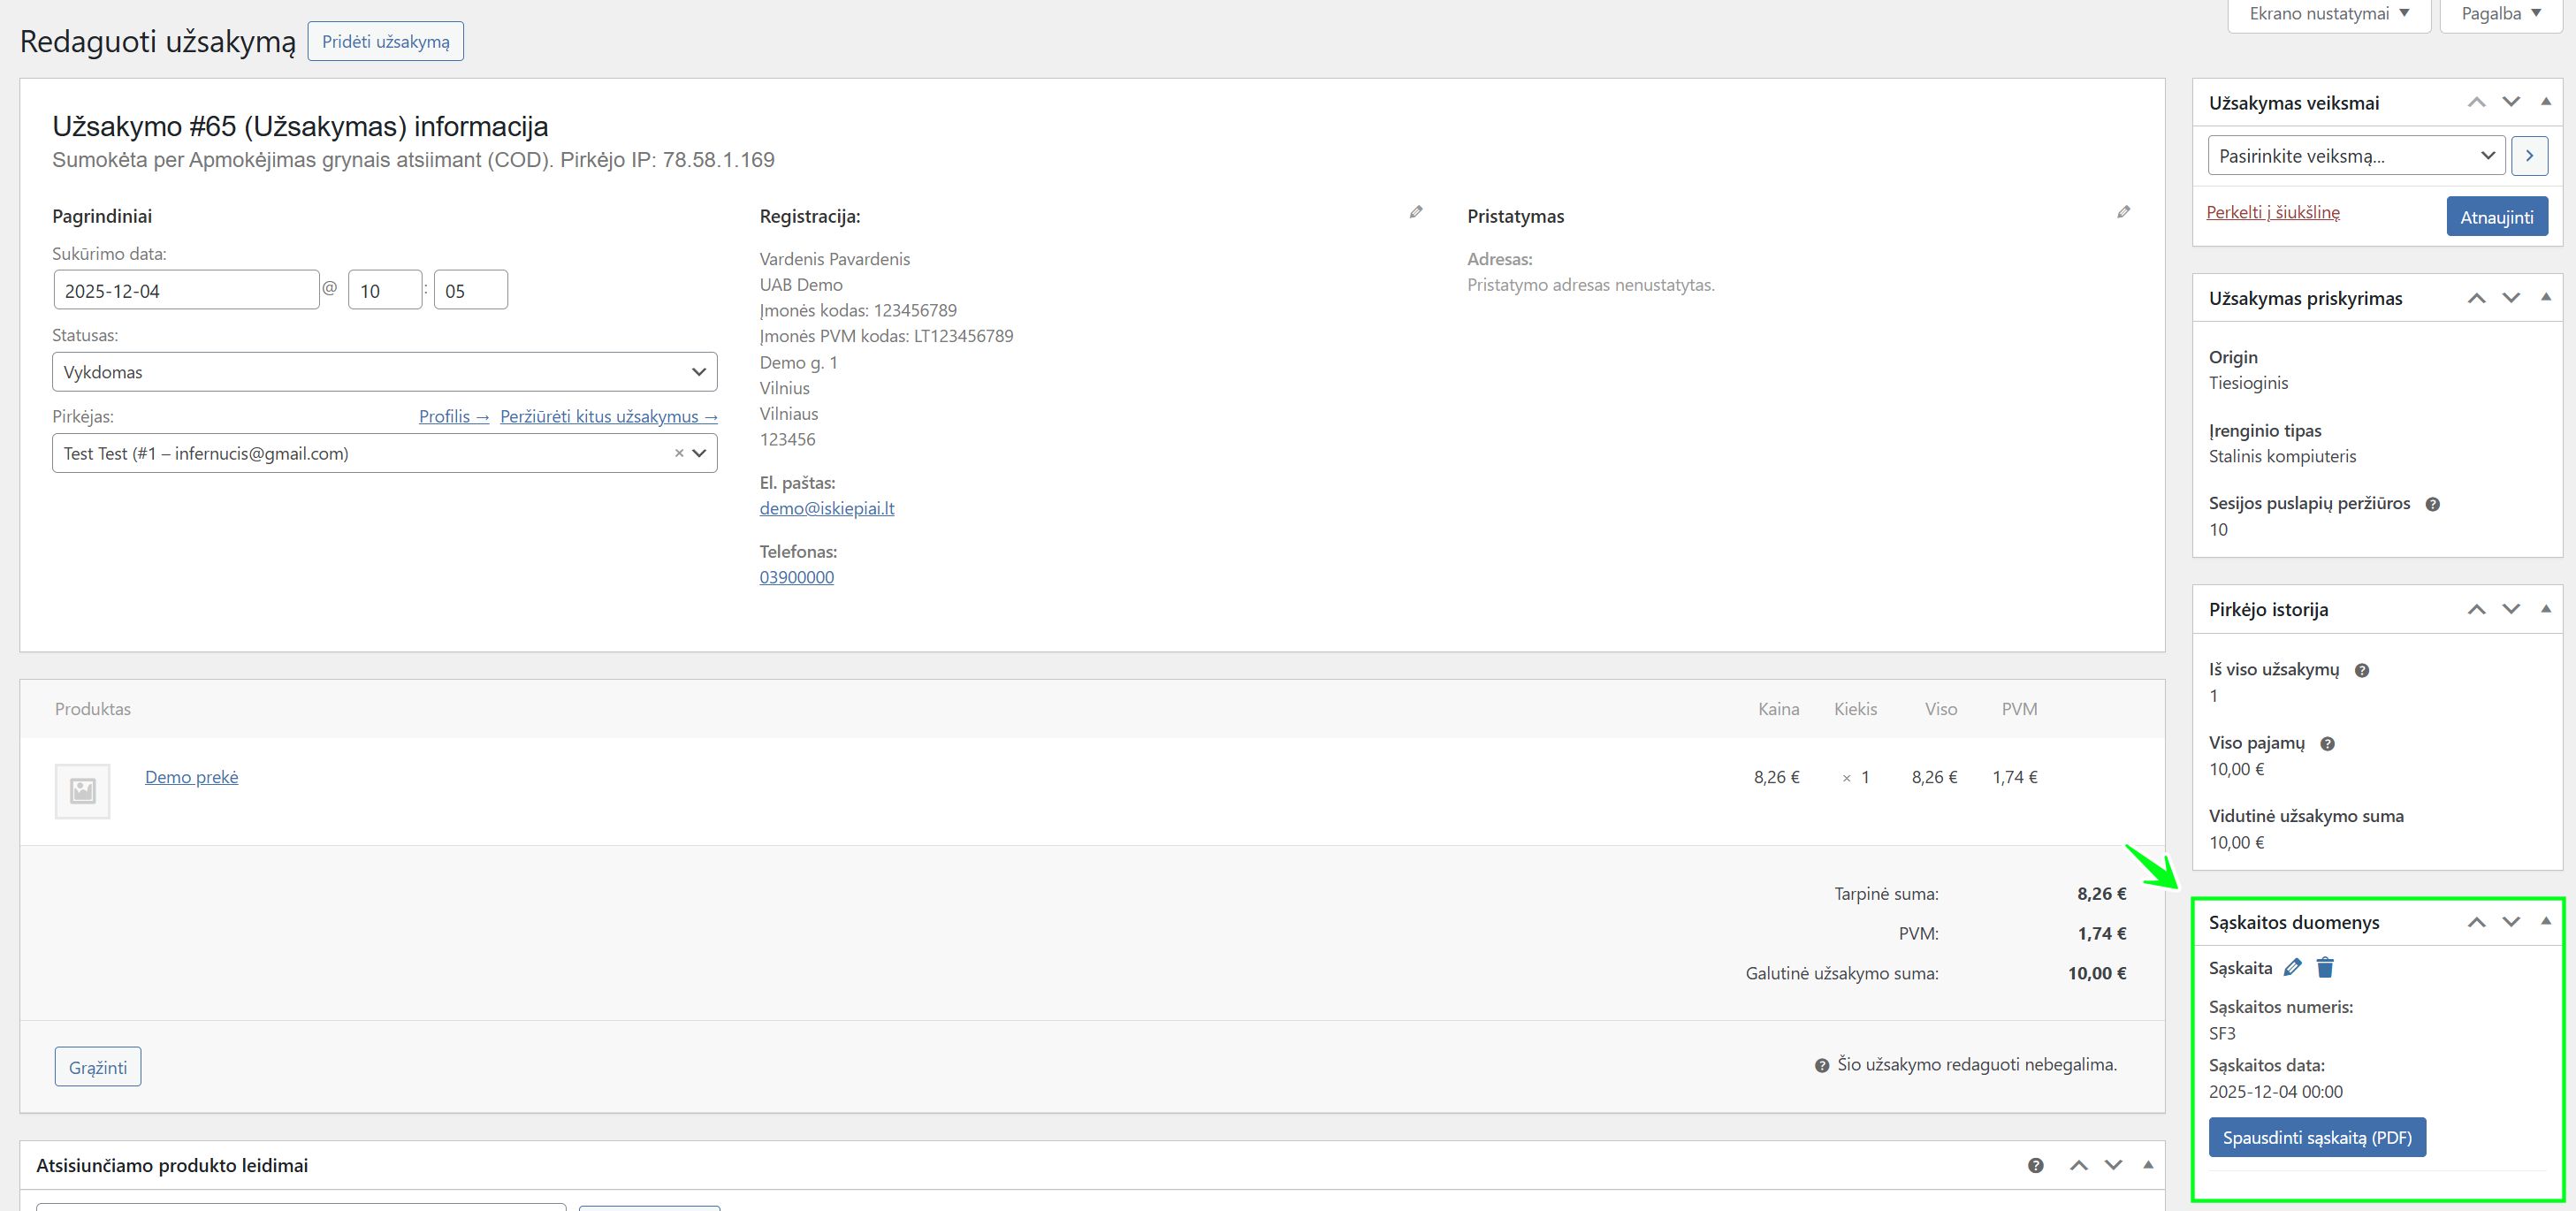Click help icon beside Iš viso užsakymų

(2362, 671)
